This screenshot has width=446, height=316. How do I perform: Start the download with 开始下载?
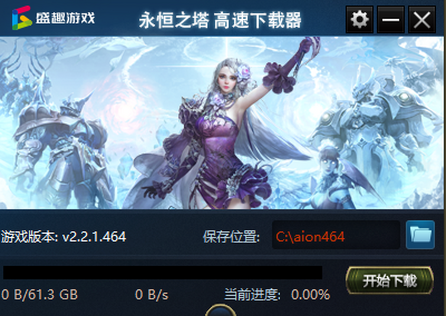pyautogui.click(x=390, y=281)
